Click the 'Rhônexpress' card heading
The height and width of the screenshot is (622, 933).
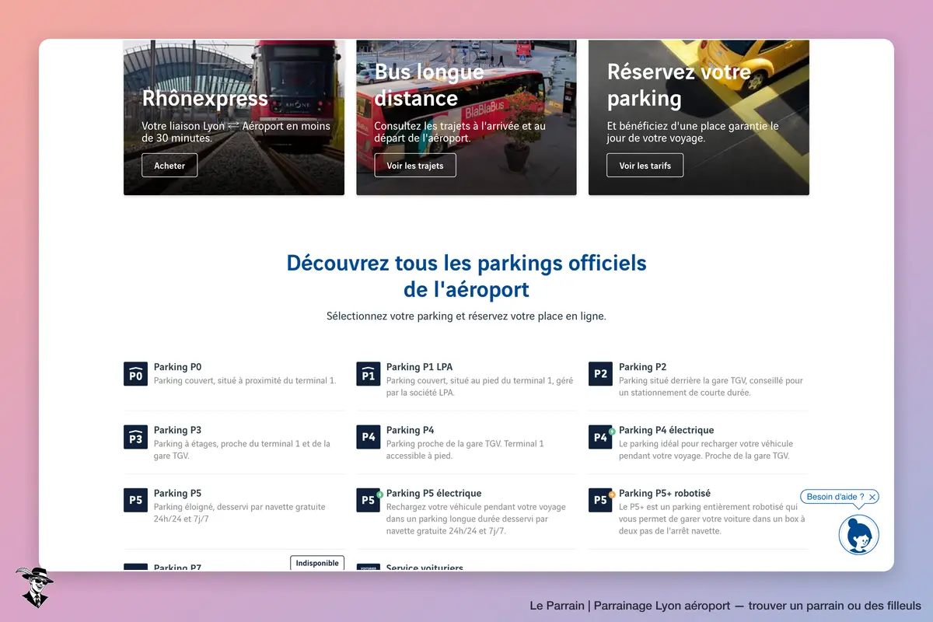[205, 99]
